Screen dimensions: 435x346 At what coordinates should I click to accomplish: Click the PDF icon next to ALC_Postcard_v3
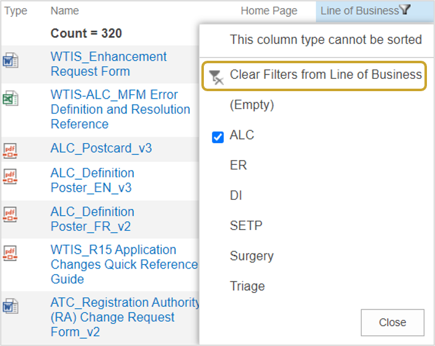[10, 151]
